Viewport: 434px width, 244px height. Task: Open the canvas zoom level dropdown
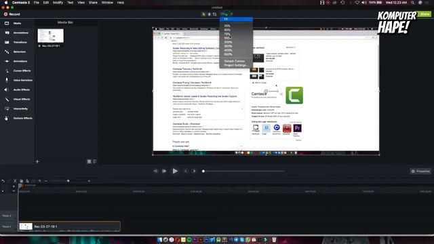[x=226, y=14]
